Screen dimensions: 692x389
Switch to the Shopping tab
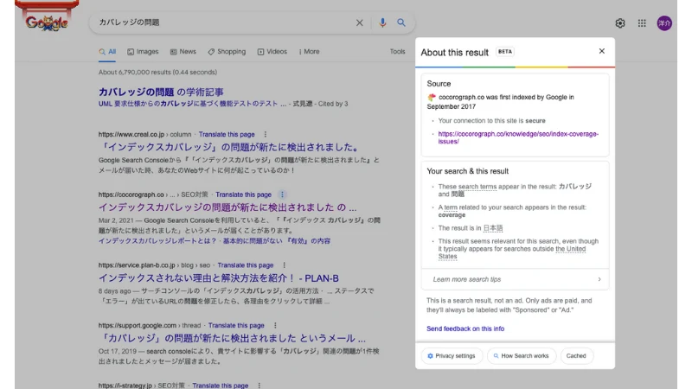tap(227, 52)
